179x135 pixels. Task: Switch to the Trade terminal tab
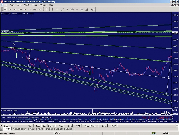[7, 129]
